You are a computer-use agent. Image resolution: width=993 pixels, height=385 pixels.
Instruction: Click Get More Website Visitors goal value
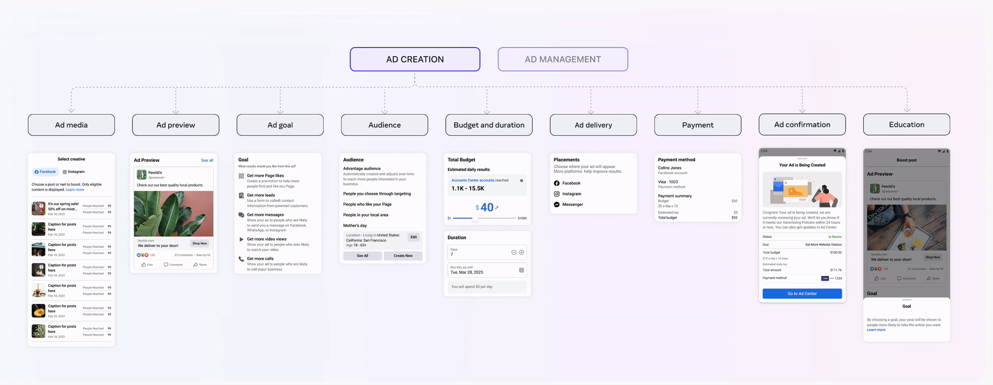coord(823,245)
